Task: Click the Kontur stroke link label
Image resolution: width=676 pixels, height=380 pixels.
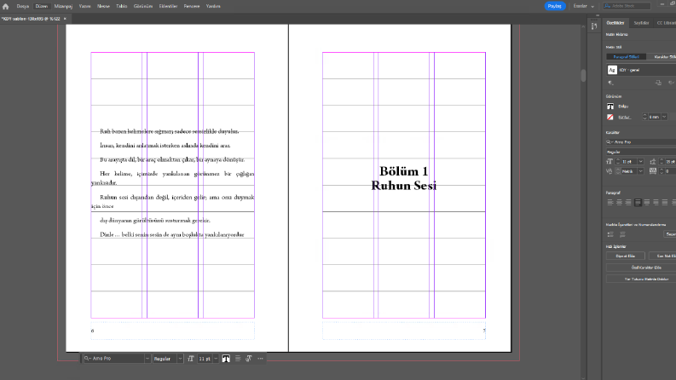Action: coord(624,118)
